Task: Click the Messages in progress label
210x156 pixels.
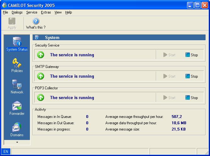Action: pyautogui.click(x=54, y=129)
